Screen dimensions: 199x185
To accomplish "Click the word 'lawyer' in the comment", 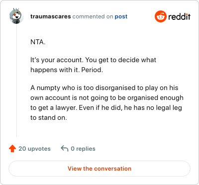I will tap(66, 108).
